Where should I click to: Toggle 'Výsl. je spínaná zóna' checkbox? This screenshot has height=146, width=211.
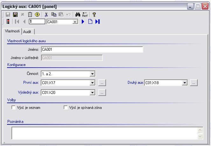coord(66,108)
